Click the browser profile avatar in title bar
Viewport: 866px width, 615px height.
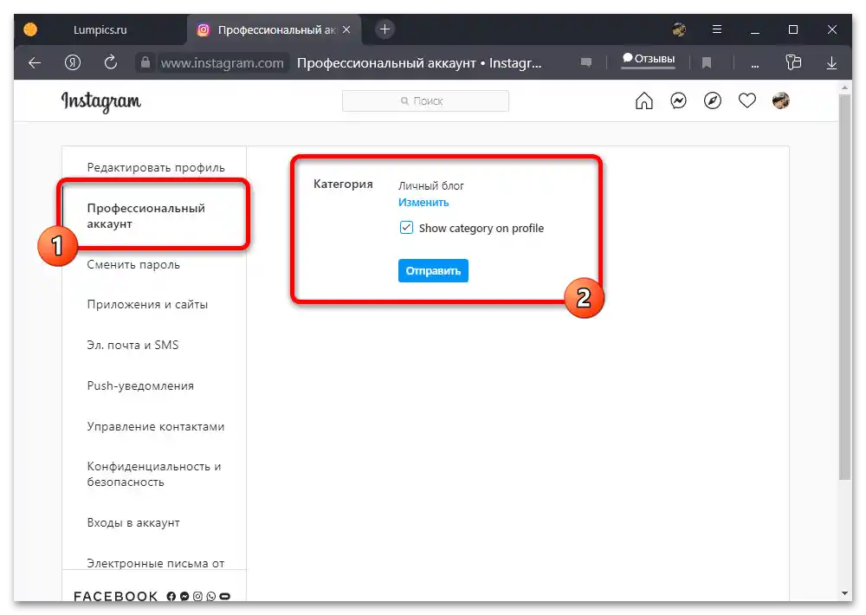679,29
